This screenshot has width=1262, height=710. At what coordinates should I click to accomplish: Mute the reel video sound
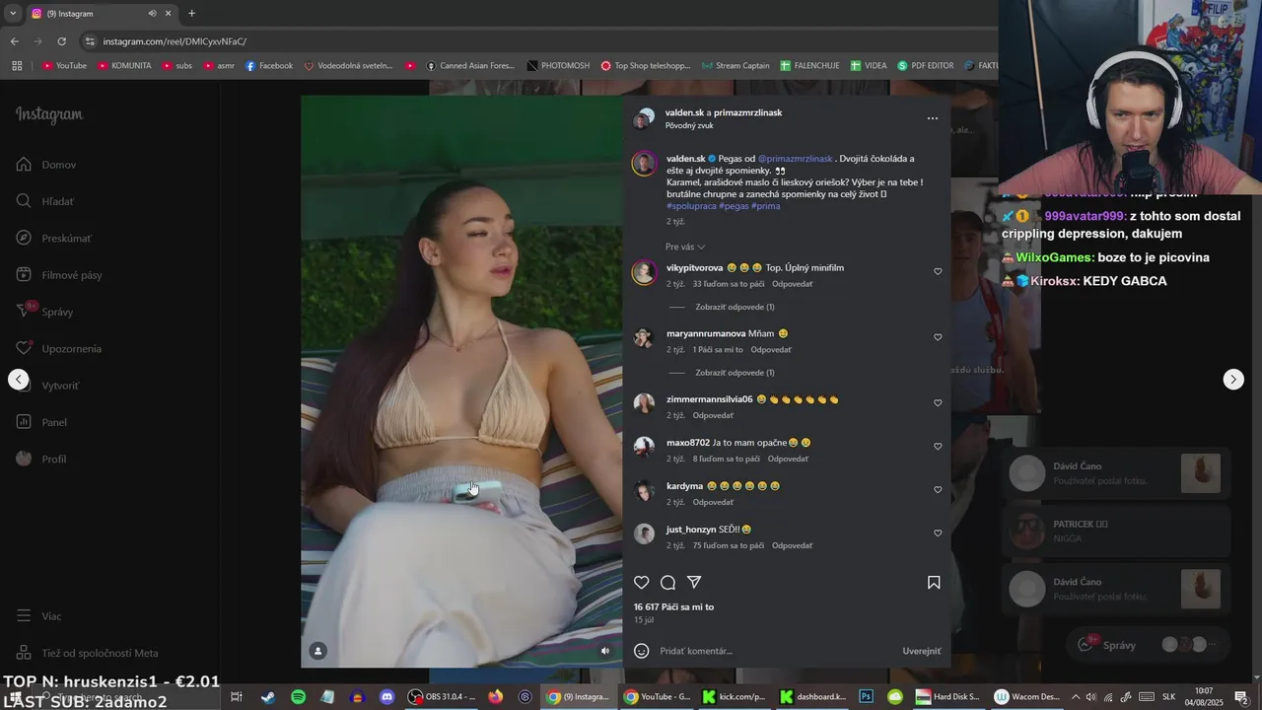(x=605, y=651)
